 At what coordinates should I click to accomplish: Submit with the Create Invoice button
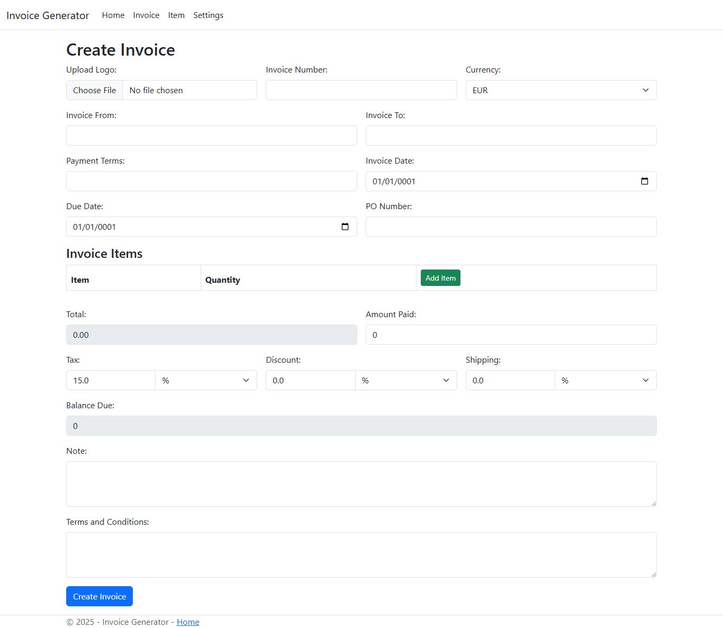pos(100,596)
